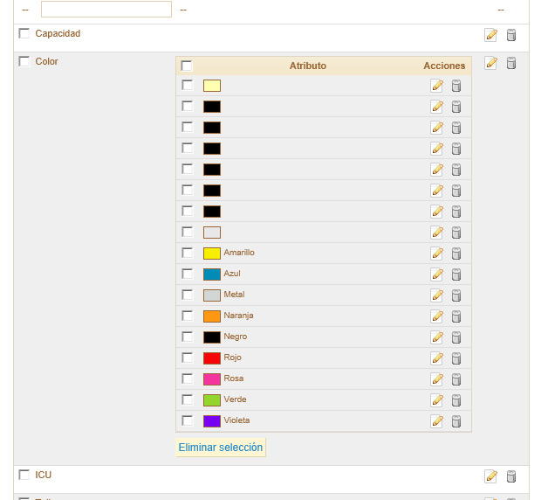Delete the Negro color attribute
541x500 pixels.
tap(456, 337)
